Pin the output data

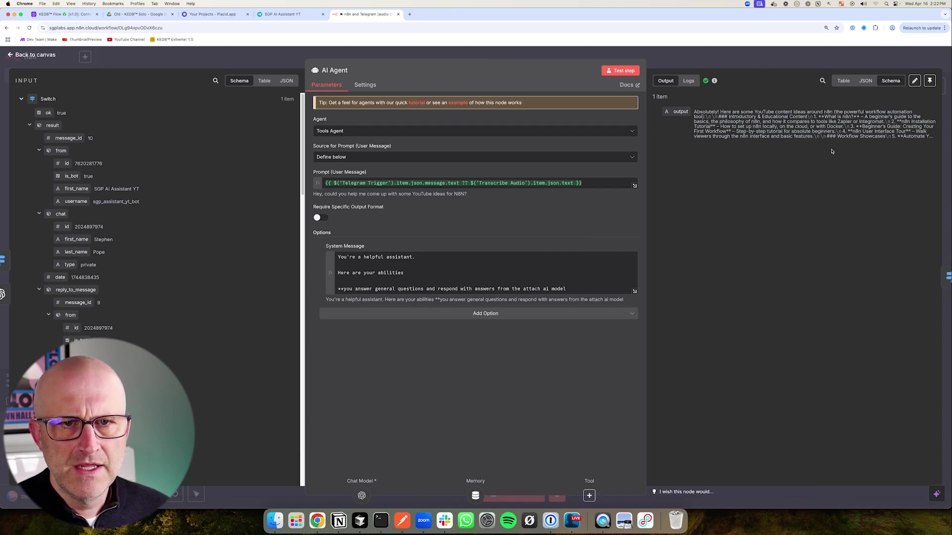click(x=930, y=81)
